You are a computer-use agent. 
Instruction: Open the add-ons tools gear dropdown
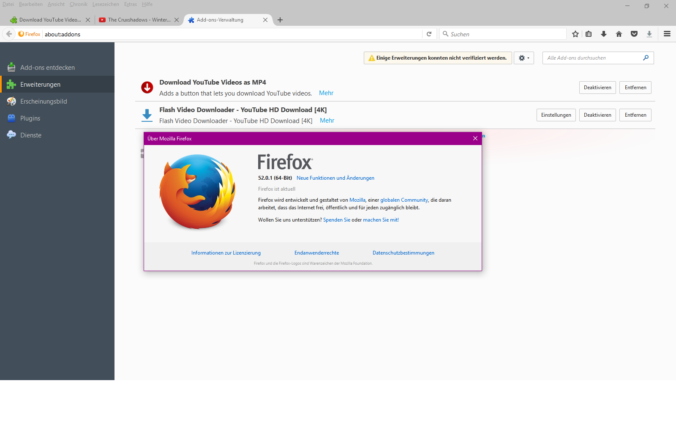(524, 58)
